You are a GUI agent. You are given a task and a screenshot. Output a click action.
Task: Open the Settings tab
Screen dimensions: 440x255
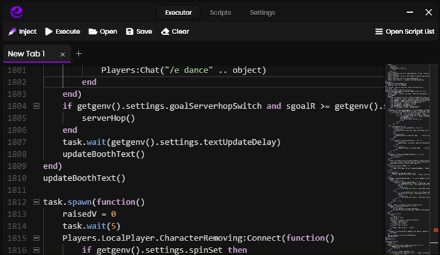tap(262, 13)
